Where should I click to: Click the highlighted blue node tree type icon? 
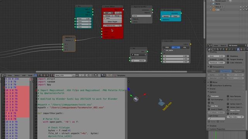click(x=35, y=75)
